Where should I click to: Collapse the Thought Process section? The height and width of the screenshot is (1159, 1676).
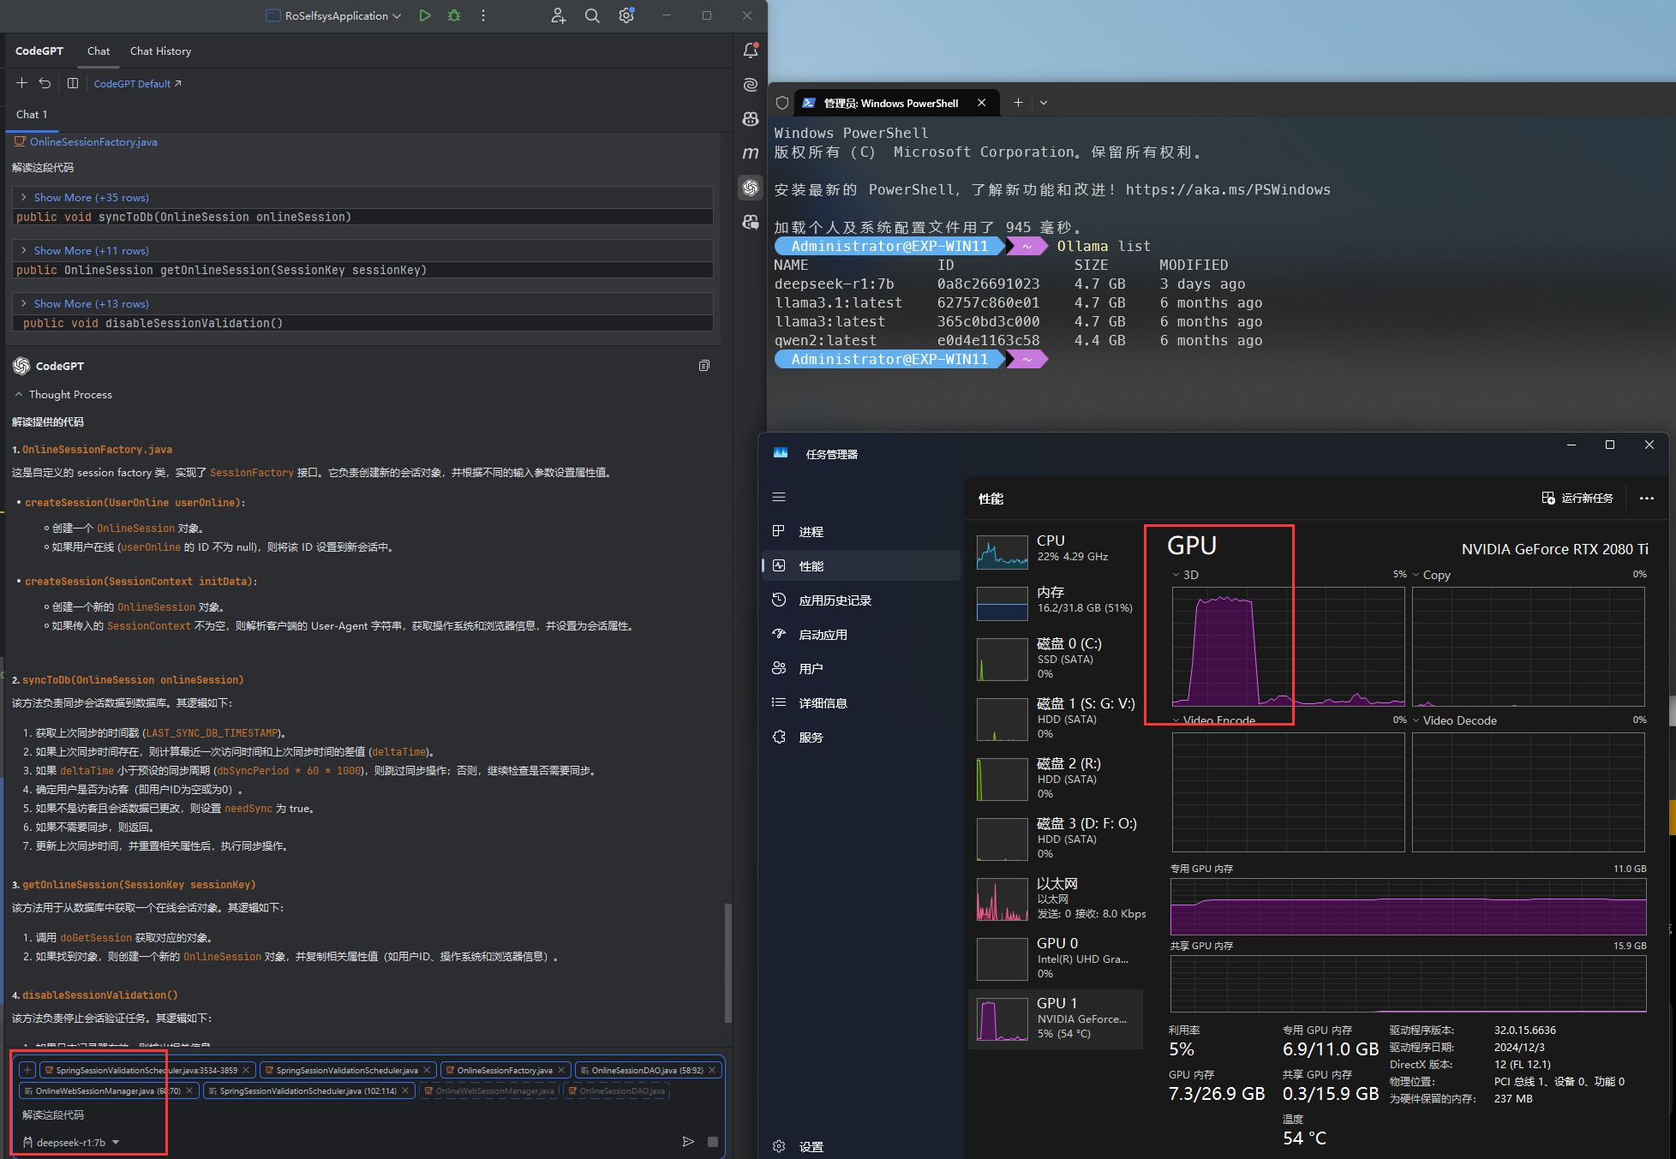(63, 394)
